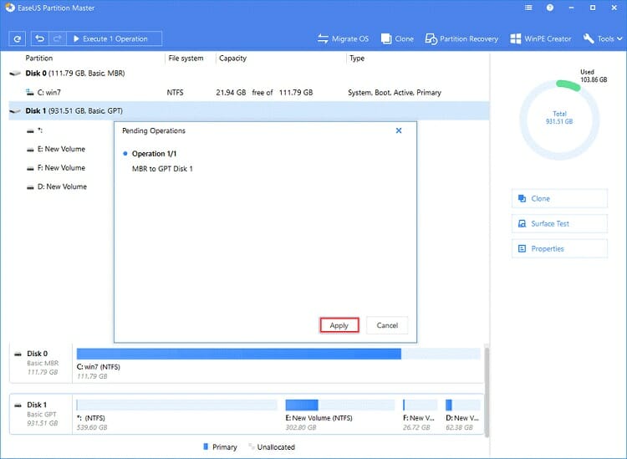Open the Migrate OS tool

click(344, 38)
